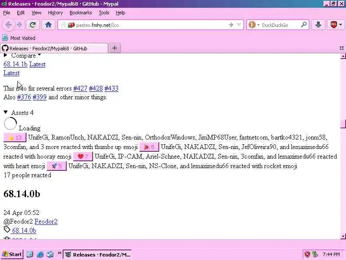The width and height of the screenshot is (346, 260).
Task: Click the search magnifier icon
Action: tap(304, 25)
